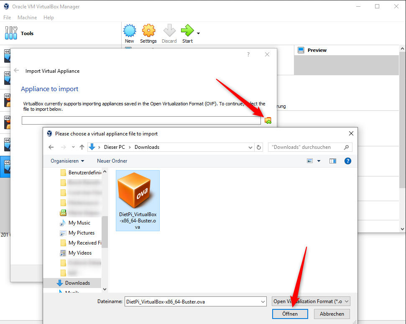Select the 'Benutzerdefini' folder in navigation tree
The width and height of the screenshot is (406, 324).
(81, 173)
